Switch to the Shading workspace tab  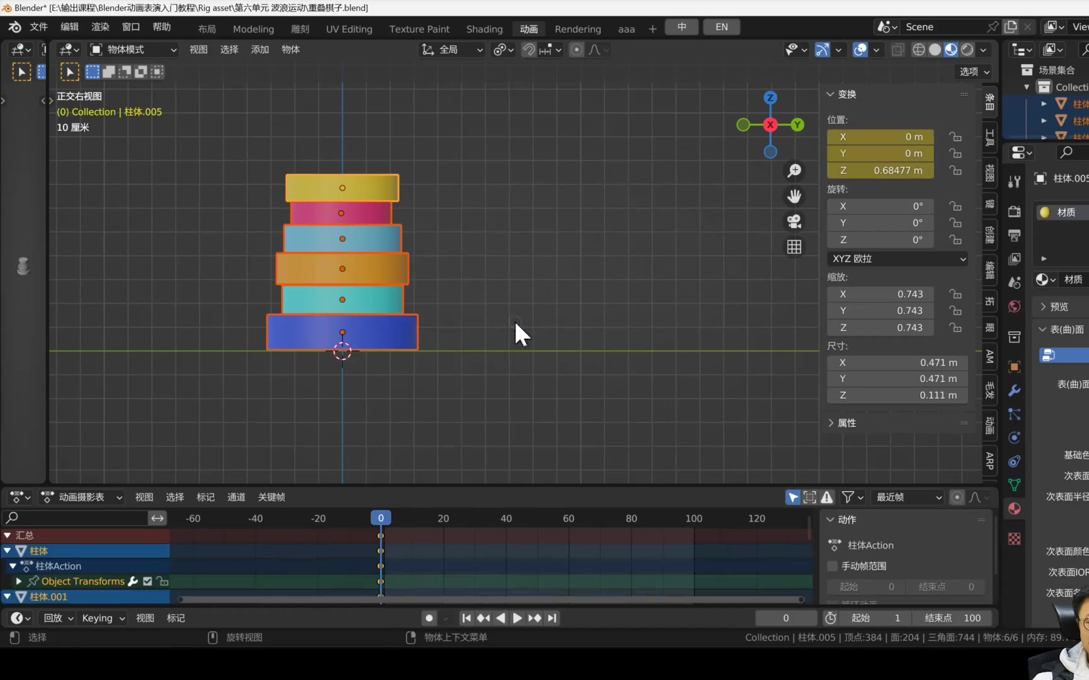click(x=484, y=29)
